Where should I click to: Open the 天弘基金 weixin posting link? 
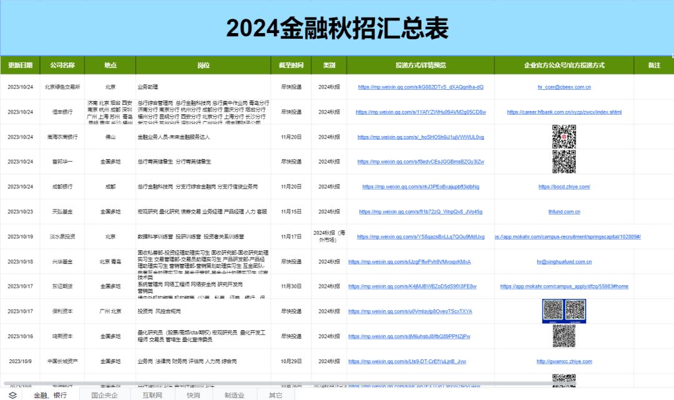(421, 212)
